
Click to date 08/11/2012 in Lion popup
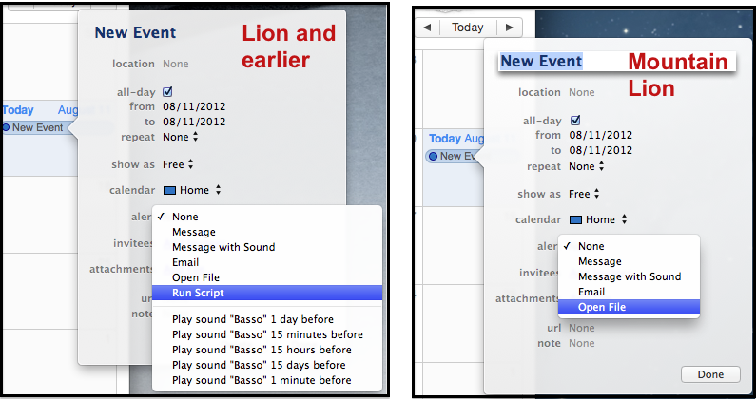click(194, 122)
